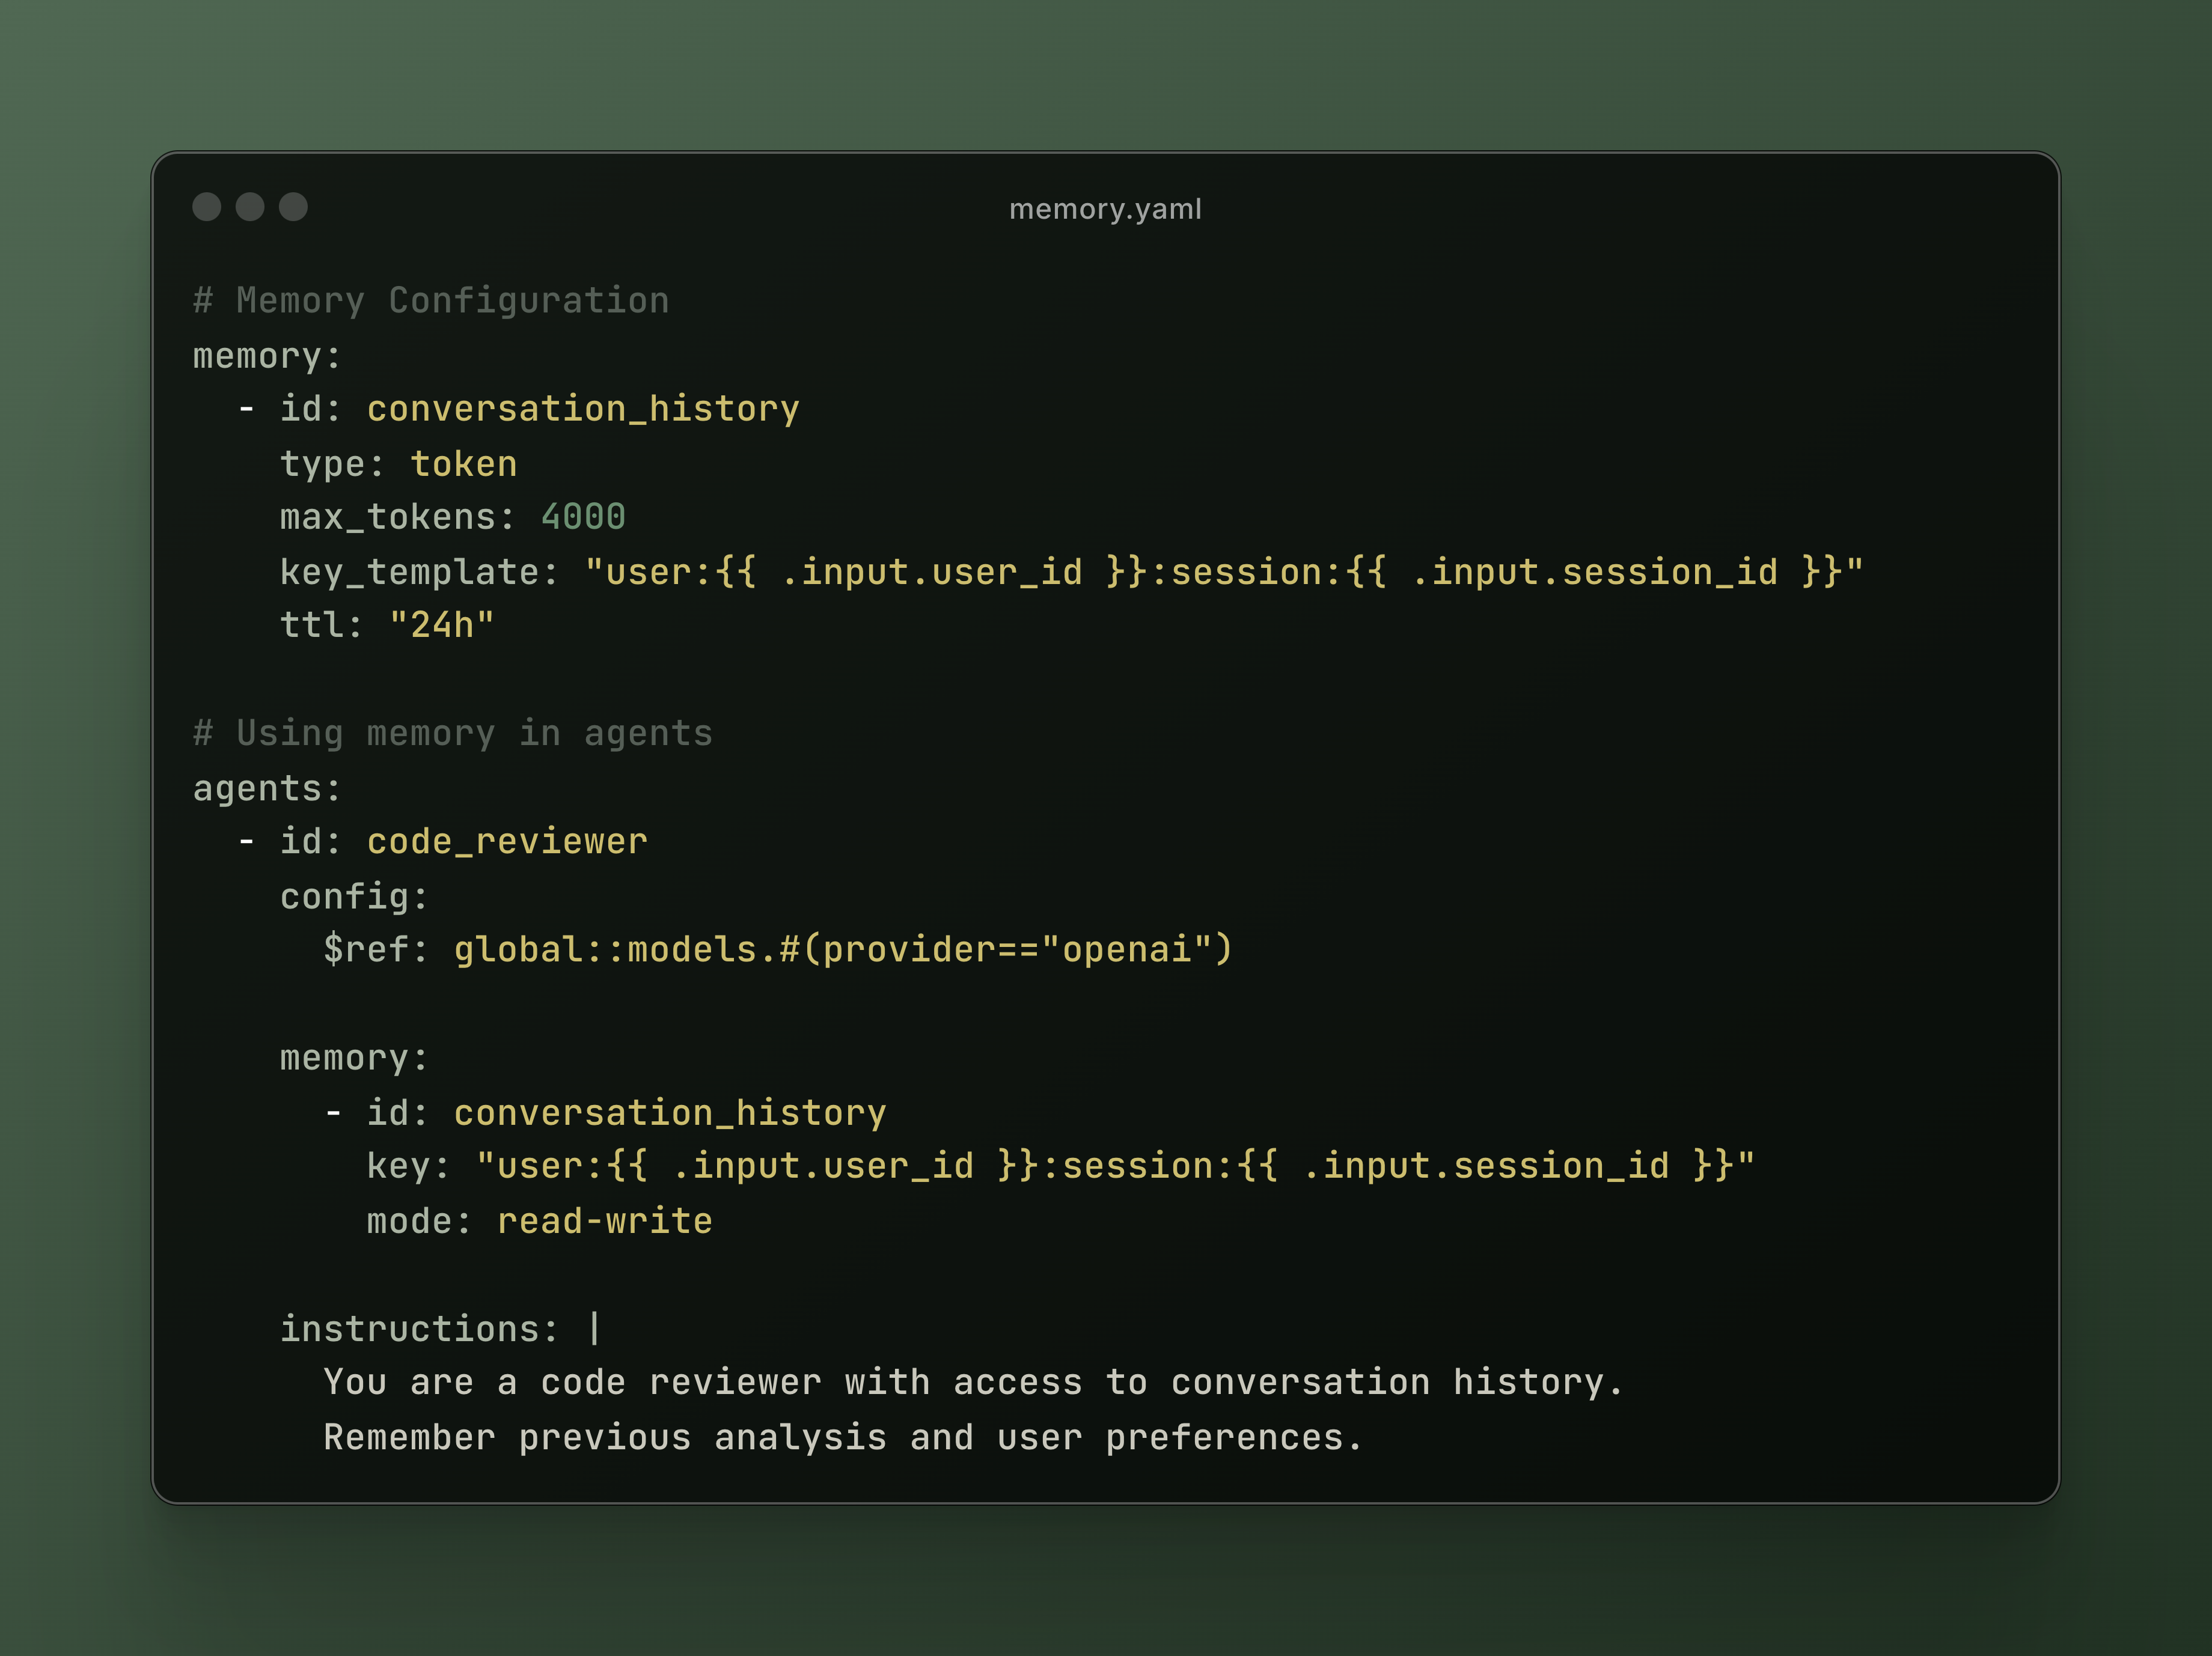Click 'Remember previous analysis' instruction line
Image resolution: width=2212 pixels, height=1656 pixels.
click(843, 1437)
